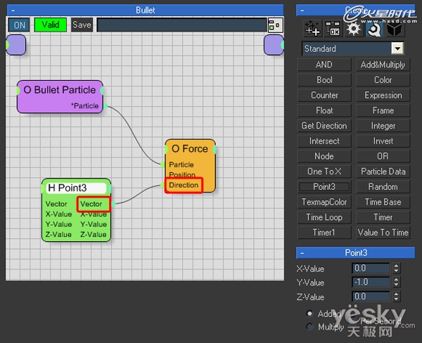Open the gear-shaped dynamics icon
This screenshot has height=343, width=422.
pos(353,28)
